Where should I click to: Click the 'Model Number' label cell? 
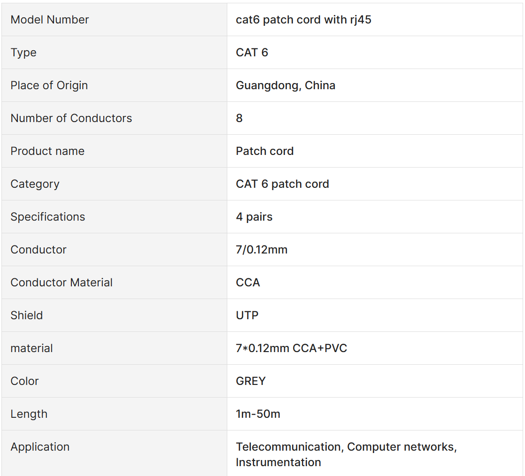point(50,20)
